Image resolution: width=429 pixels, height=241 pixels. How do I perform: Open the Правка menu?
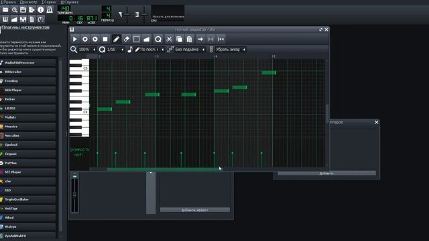[8, 2]
